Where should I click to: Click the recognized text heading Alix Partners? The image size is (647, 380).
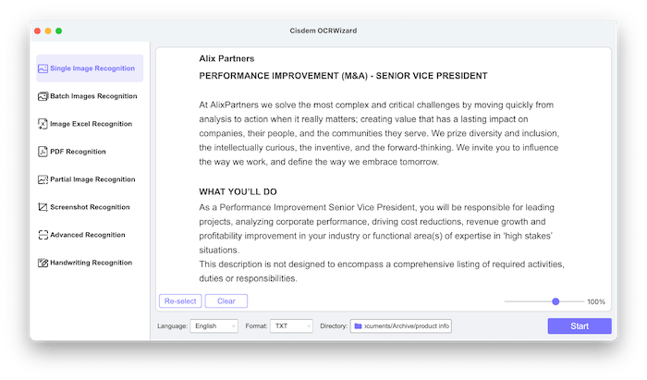(x=226, y=58)
